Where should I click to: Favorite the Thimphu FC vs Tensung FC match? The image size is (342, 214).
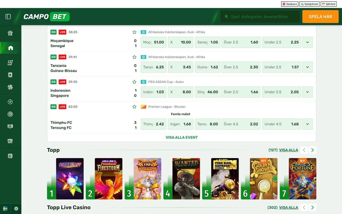click(134, 107)
